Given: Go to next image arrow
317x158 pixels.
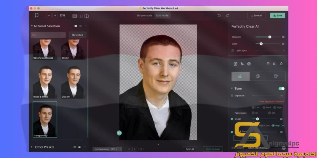Looking at the screenshot, I should tap(135, 149).
